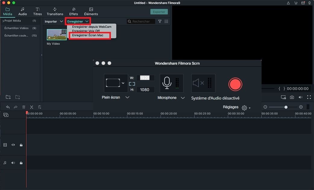Switch media library to grid view icon
The image size is (314, 190).
[x=166, y=21]
